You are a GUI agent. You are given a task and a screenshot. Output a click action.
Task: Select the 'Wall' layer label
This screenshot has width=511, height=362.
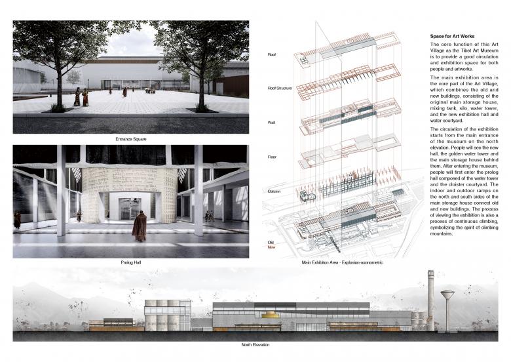[x=271, y=123]
